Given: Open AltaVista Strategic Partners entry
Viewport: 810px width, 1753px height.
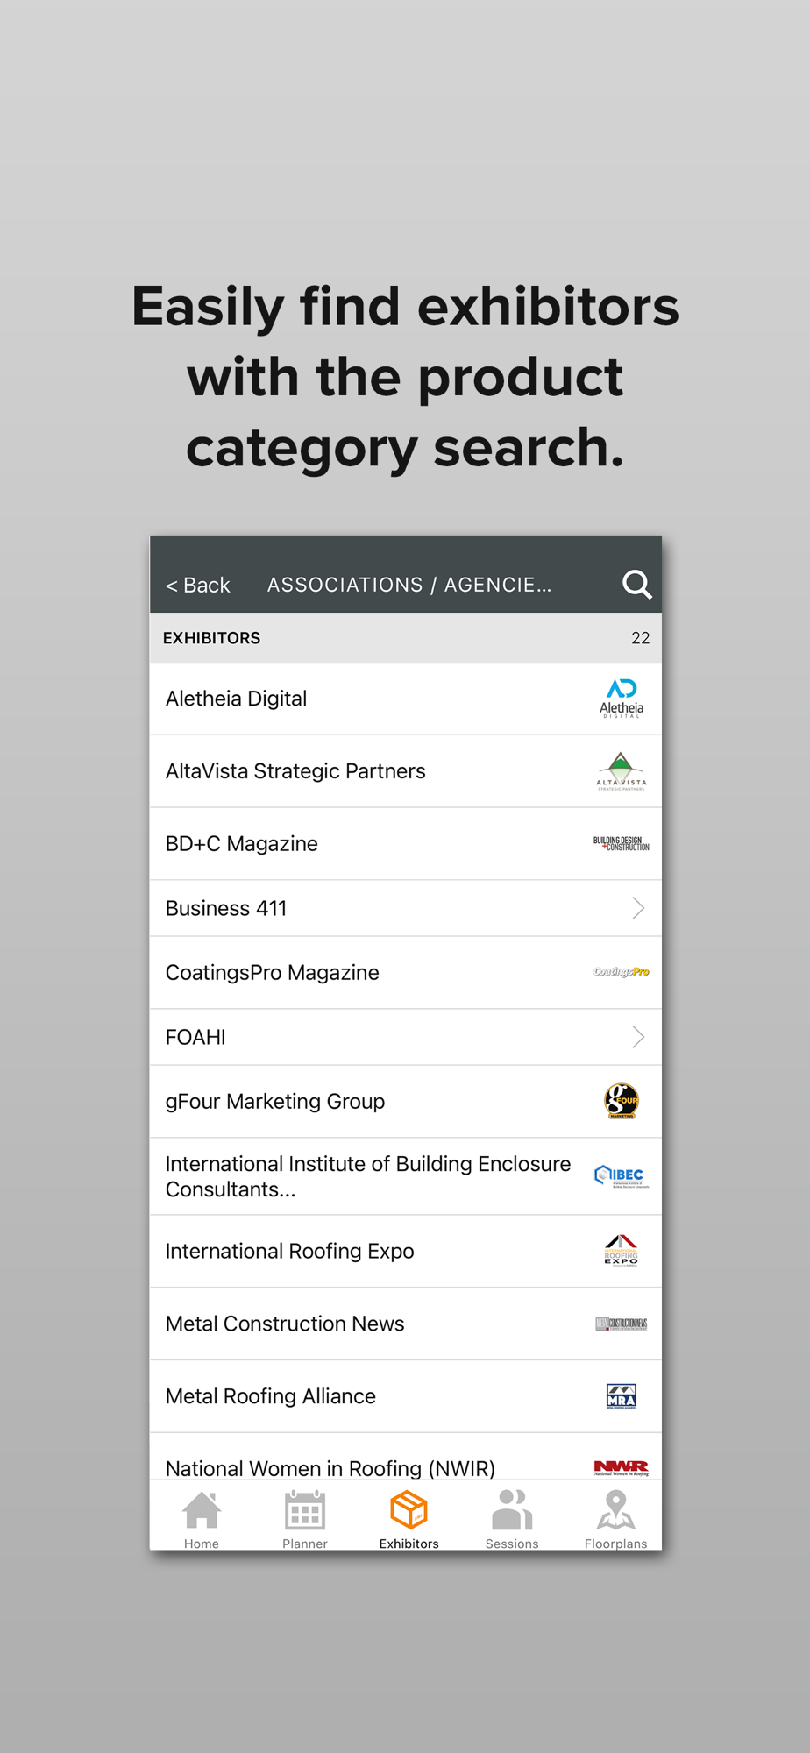Looking at the screenshot, I should pos(406,771).
